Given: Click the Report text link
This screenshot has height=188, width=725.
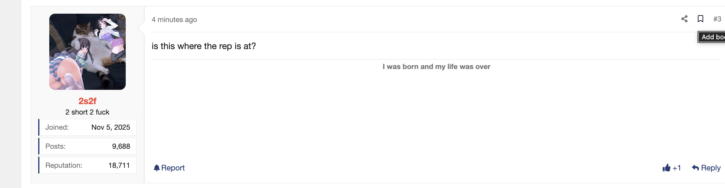Looking at the screenshot, I should 173,168.
